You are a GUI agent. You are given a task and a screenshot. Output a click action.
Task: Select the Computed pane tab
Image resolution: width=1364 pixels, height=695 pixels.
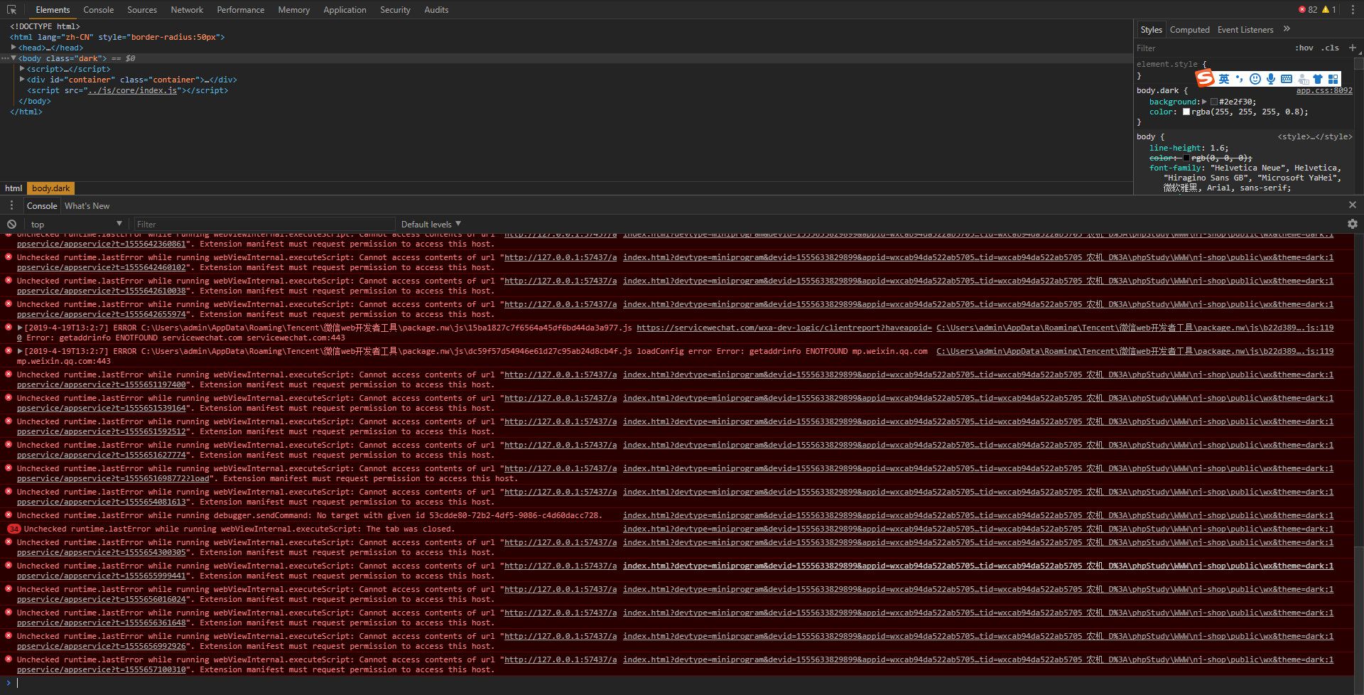(1189, 30)
